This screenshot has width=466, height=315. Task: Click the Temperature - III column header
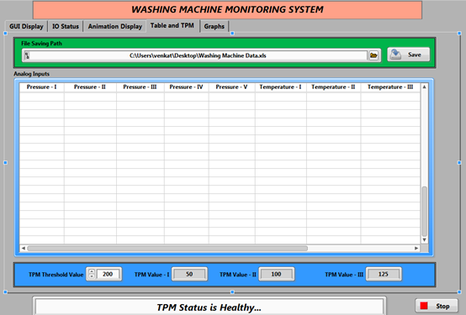coord(390,87)
